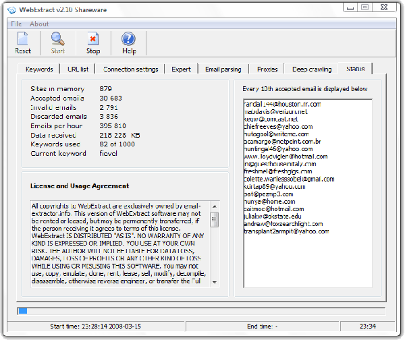The image size is (405, 340).
Task: Select the Expert tab
Action: click(181, 69)
